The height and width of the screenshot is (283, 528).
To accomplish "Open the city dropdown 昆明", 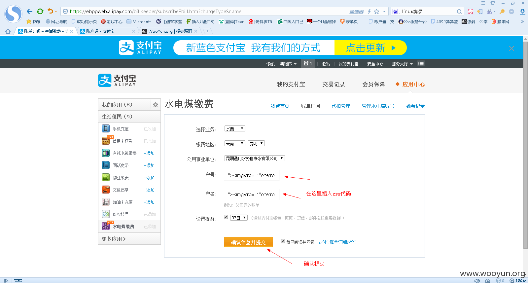I will [x=257, y=143].
